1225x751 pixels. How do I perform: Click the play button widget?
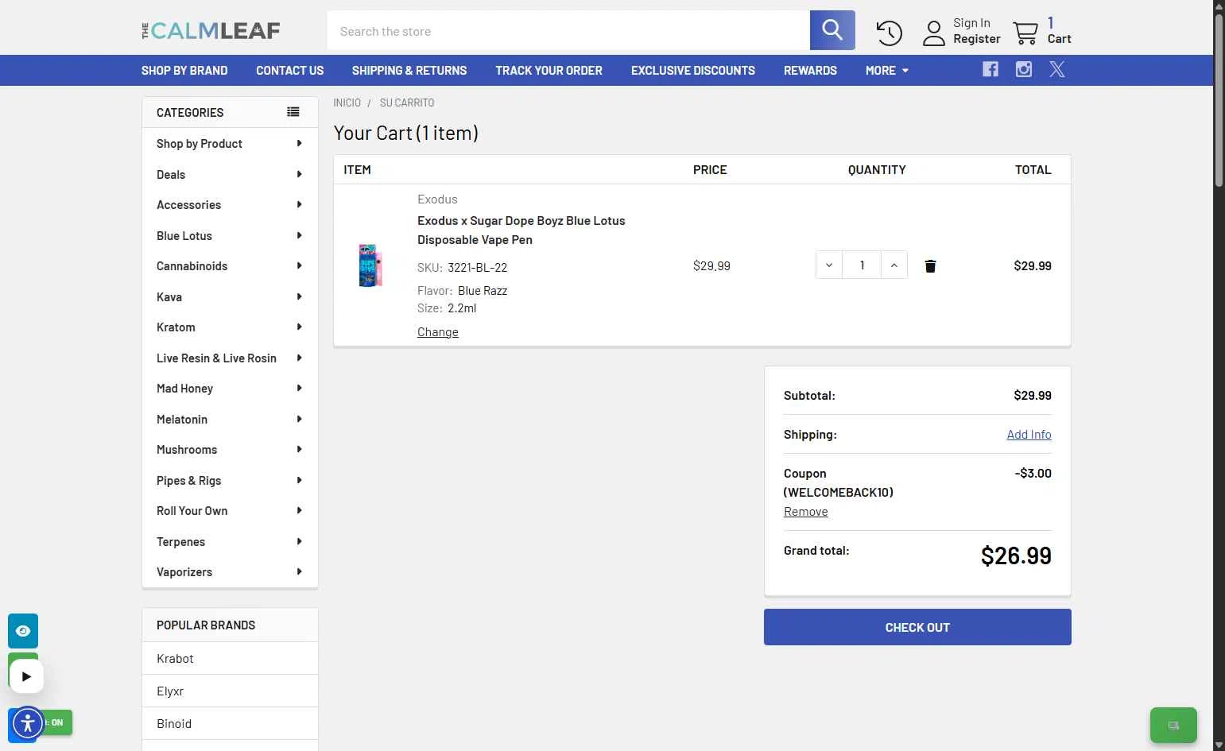(x=26, y=677)
